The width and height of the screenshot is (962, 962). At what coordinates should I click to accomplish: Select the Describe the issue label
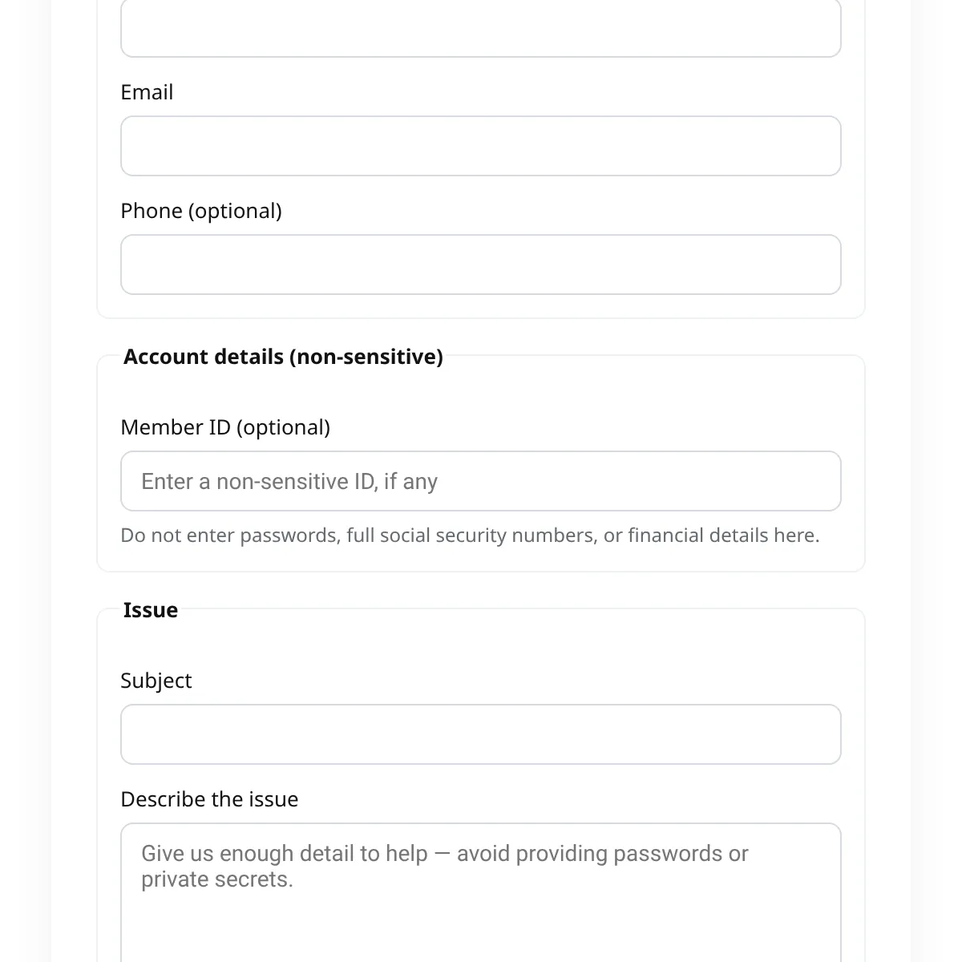click(209, 798)
